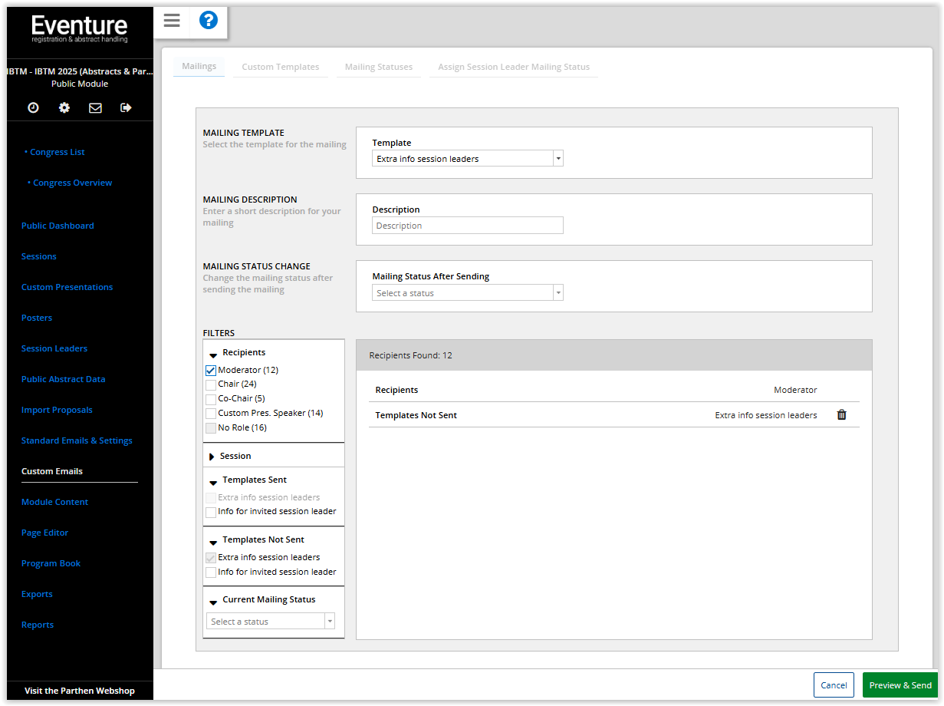Open the Mailing Statuses tab

(x=379, y=67)
